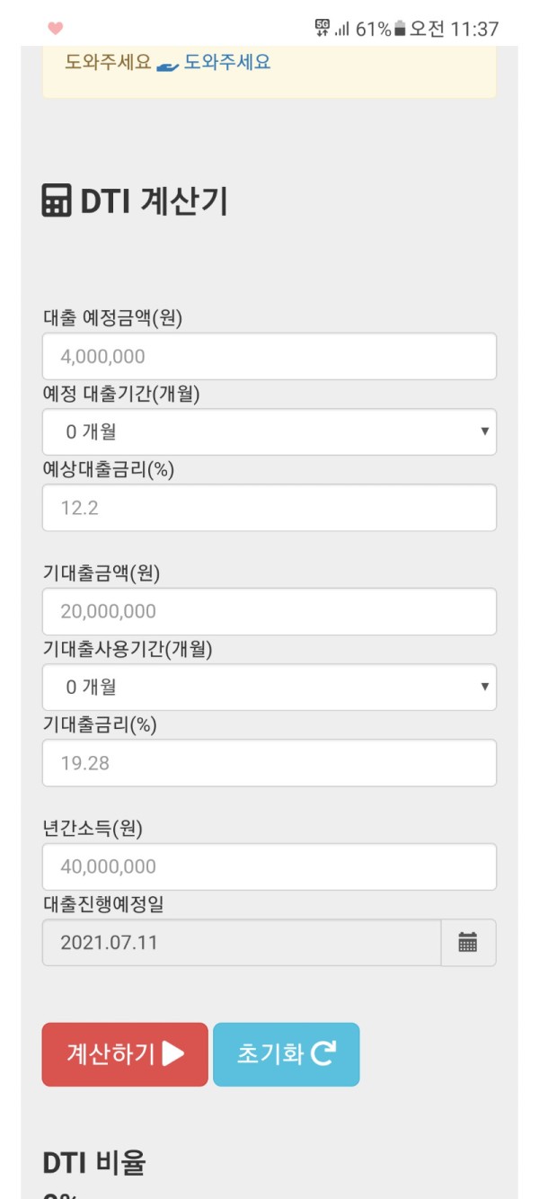Image resolution: width=539 pixels, height=1199 pixels.
Task: Tap the signal strength bars icon
Action: [x=341, y=29]
